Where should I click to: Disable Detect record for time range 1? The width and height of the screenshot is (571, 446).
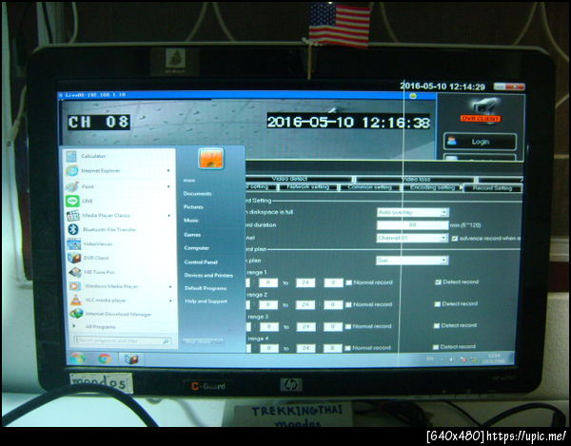pos(439,281)
